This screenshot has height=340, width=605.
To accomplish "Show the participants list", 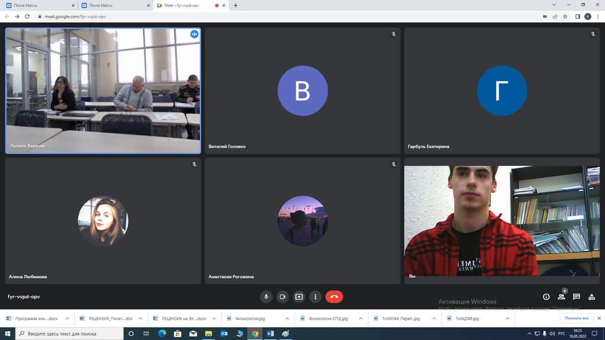I will [x=561, y=297].
